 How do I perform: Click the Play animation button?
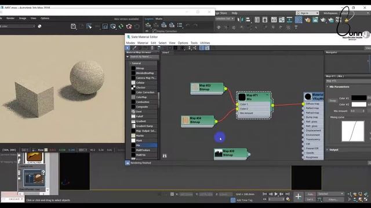(276, 194)
